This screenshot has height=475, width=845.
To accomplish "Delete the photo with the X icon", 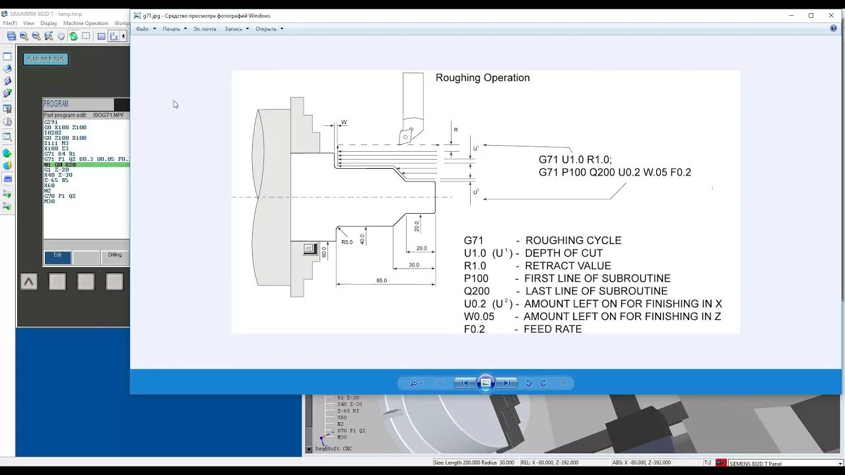I will point(563,383).
